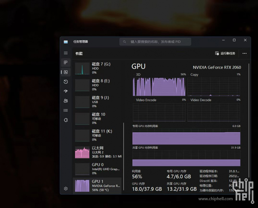Click the GPU panel right-side scrollbar

249,120
